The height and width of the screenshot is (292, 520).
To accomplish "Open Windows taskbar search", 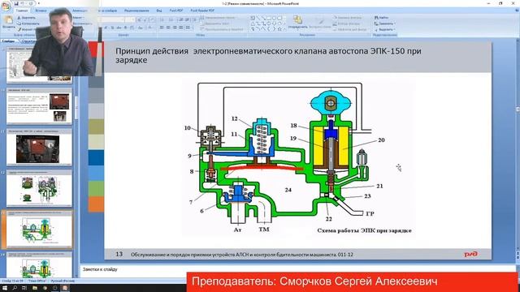I will (x=15, y=288).
